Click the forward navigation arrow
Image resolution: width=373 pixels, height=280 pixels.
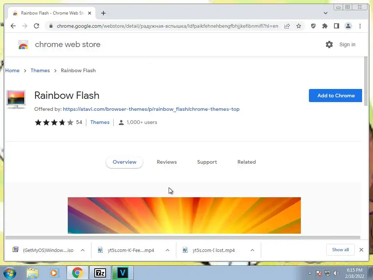[x=25, y=26]
